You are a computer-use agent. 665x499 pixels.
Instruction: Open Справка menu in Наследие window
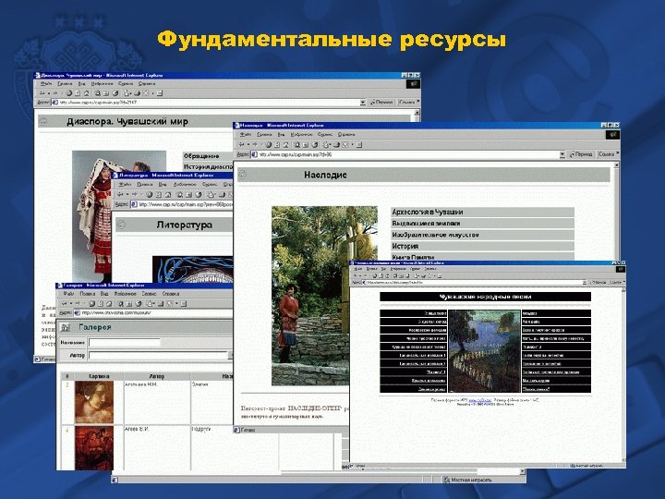point(346,135)
